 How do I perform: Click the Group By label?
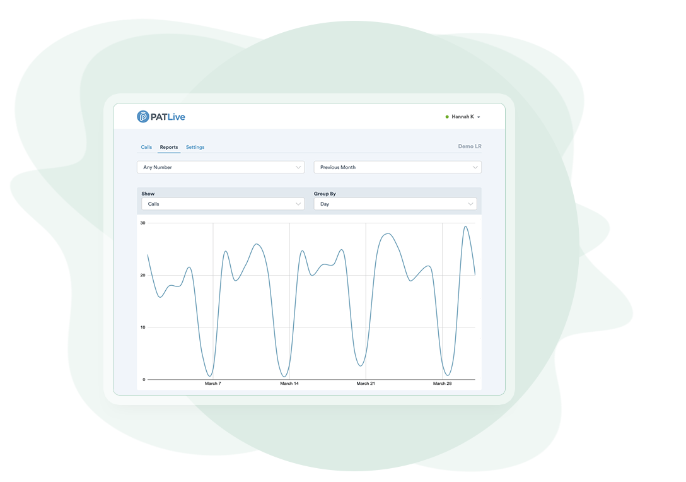click(325, 194)
